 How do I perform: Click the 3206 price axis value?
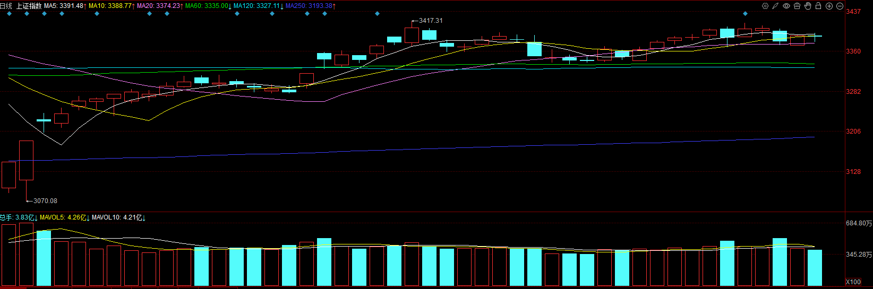tap(853, 132)
